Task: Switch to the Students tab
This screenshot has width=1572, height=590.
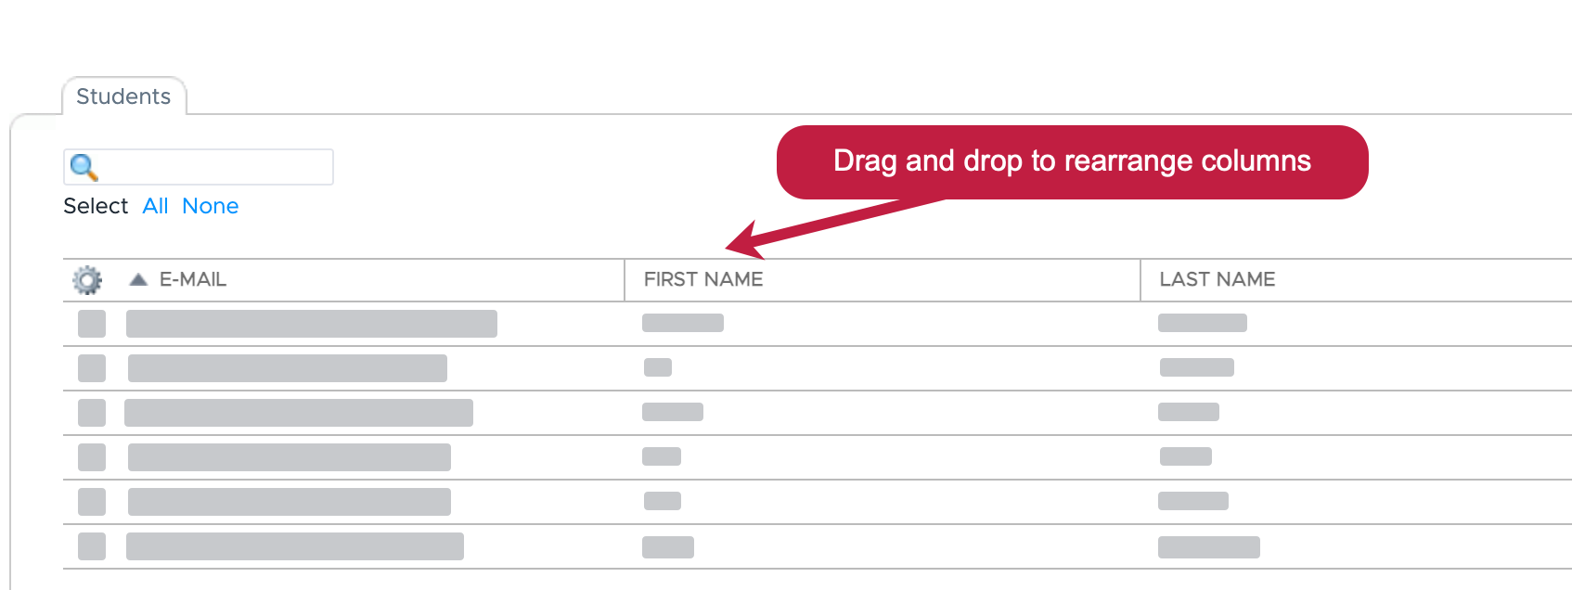Action: pyautogui.click(x=123, y=96)
